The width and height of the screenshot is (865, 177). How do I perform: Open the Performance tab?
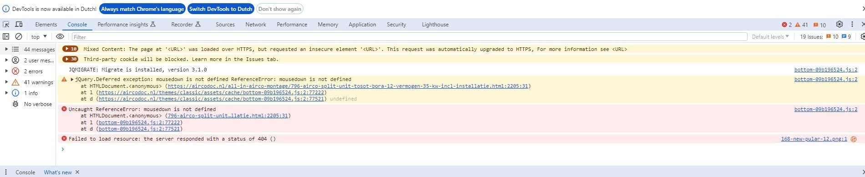coord(292,25)
